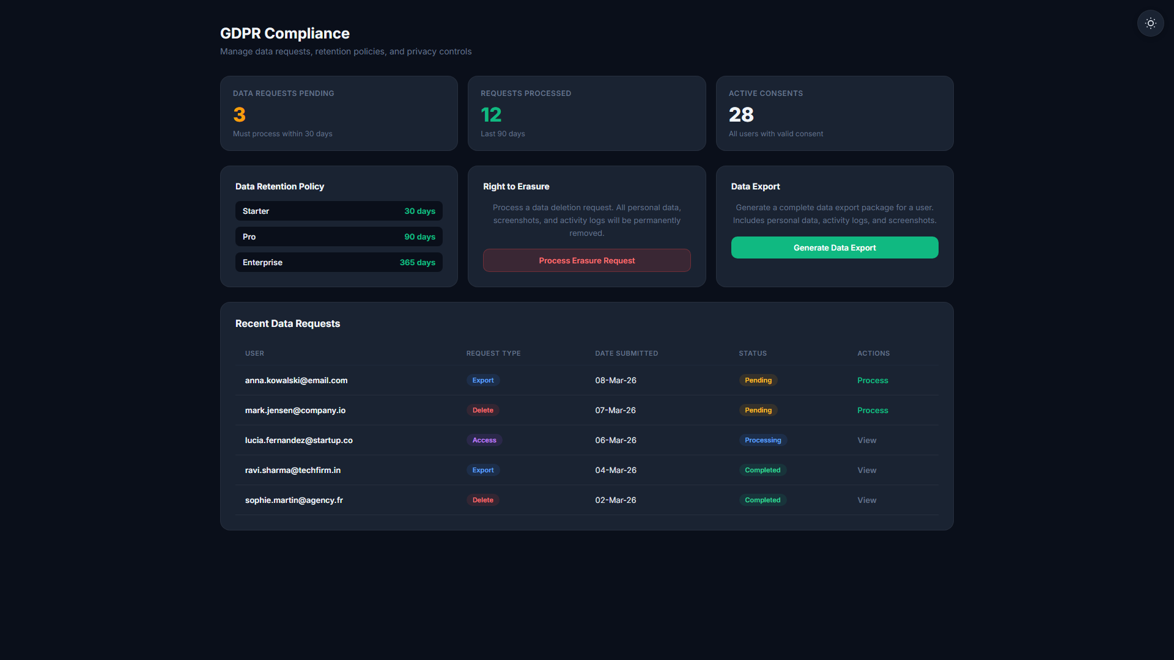Viewport: 1174px width, 660px height.
Task: Click anna.kowalski@email.com user cell
Action: [296, 380]
